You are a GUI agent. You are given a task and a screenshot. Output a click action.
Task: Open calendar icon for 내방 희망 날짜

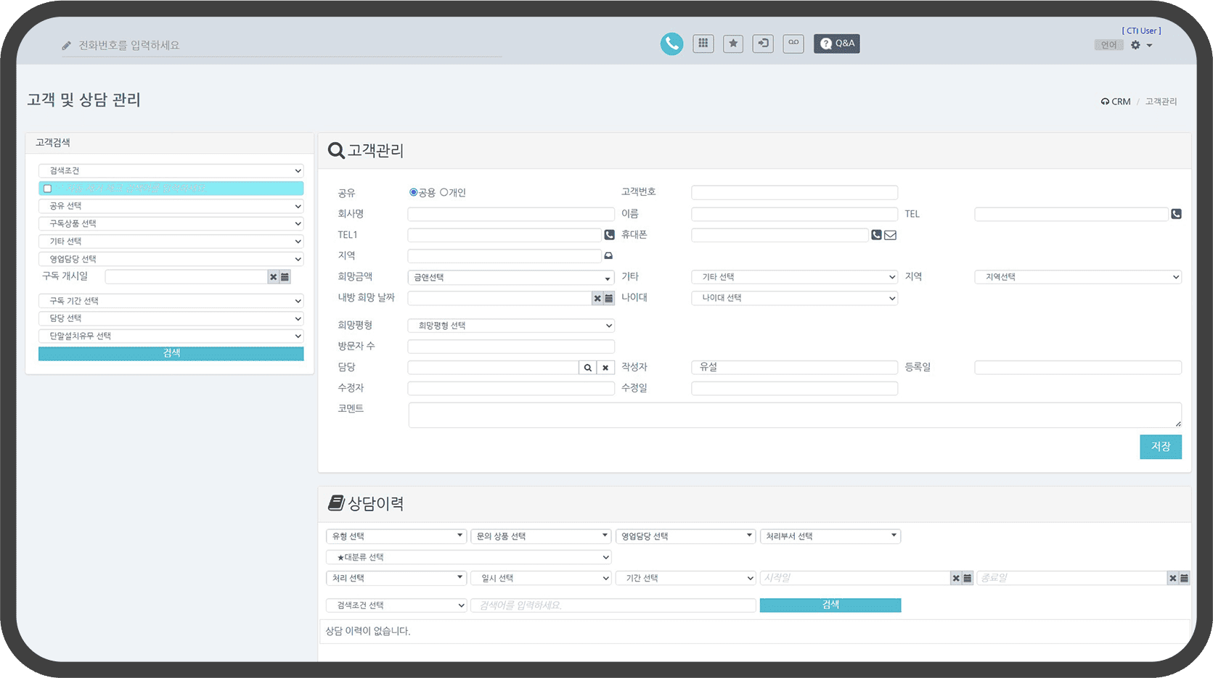[609, 298]
